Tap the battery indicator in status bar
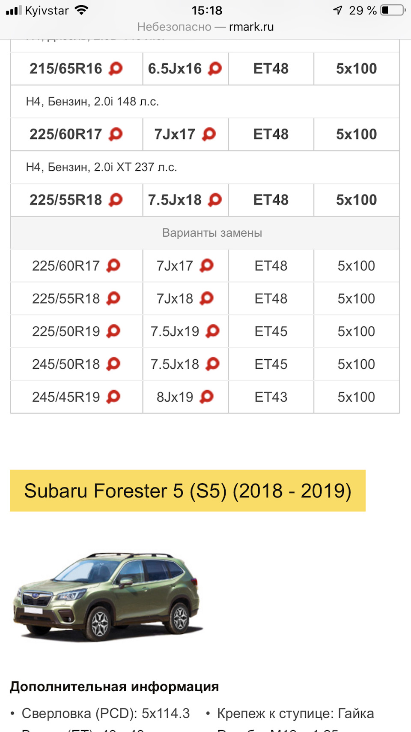The width and height of the screenshot is (411, 732). coord(393,10)
